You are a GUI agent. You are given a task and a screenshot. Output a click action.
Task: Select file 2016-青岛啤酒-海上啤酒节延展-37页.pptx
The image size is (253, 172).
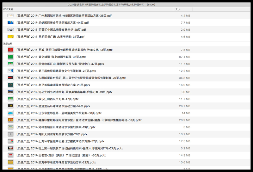click(x=51, y=57)
